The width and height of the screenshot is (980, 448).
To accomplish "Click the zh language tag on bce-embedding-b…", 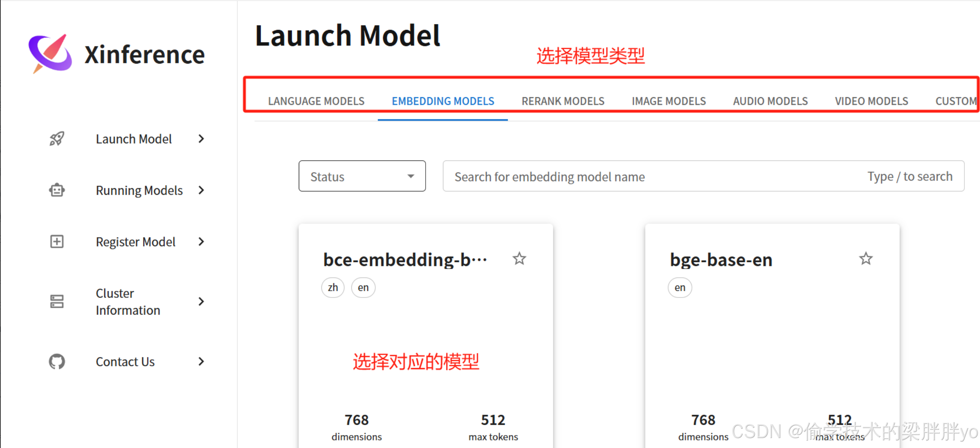I will point(333,288).
